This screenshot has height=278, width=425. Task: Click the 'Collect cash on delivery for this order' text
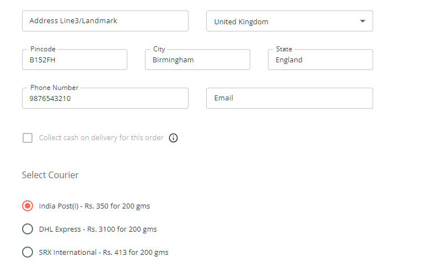point(101,138)
